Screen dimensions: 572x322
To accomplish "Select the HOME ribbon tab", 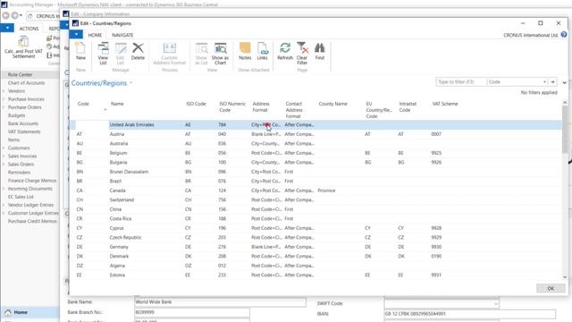I will click(x=95, y=35).
